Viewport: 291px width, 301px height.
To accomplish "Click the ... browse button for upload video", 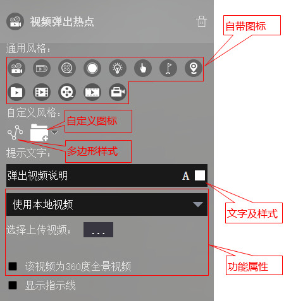I will (x=98, y=230).
